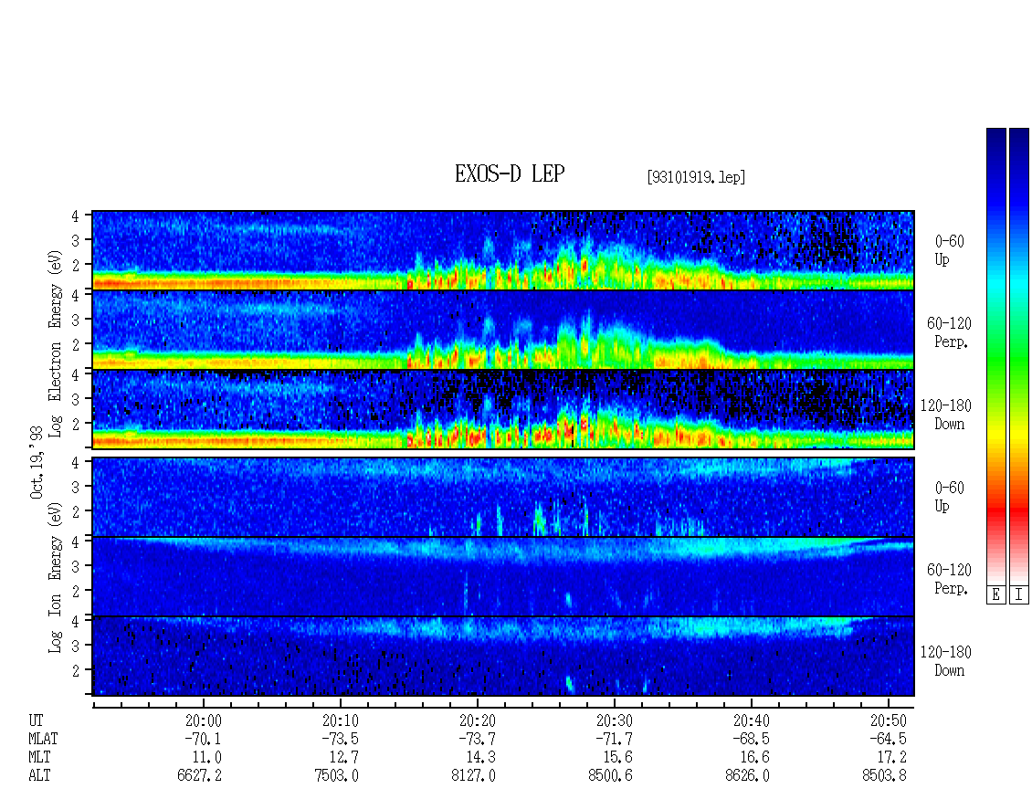
Task: Click the ALT value 8626.0
Action: pyautogui.click(x=747, y=776)
